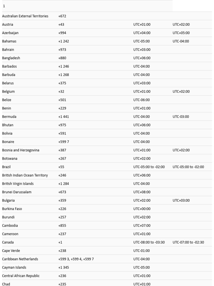214x286 pixels.
Task: Select the Bonaire +599 7 code
Action: point(64,142)
